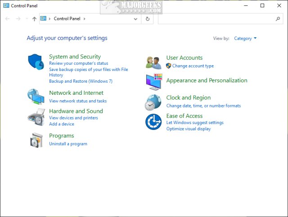Open User Accounts heading link
The image size is (288, 217).
tap(184, 58)
